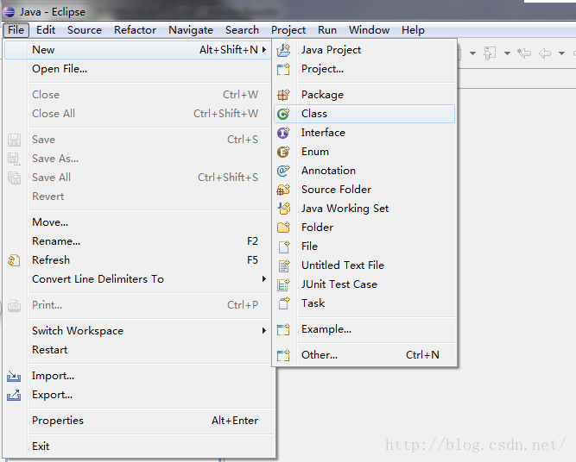Expand the New submenu arrow

264,50
